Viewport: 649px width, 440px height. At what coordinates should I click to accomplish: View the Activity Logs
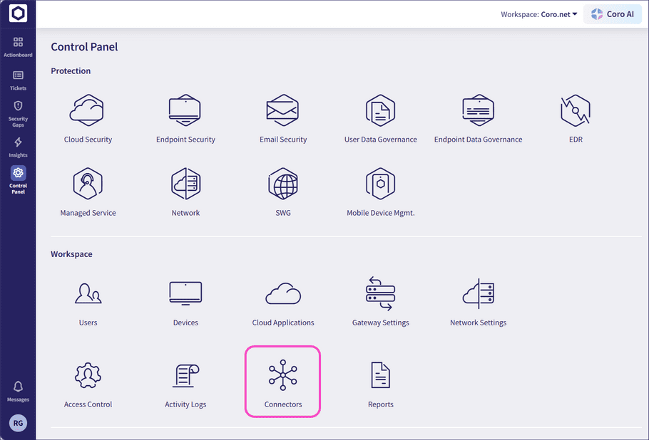tap(185, 377)
